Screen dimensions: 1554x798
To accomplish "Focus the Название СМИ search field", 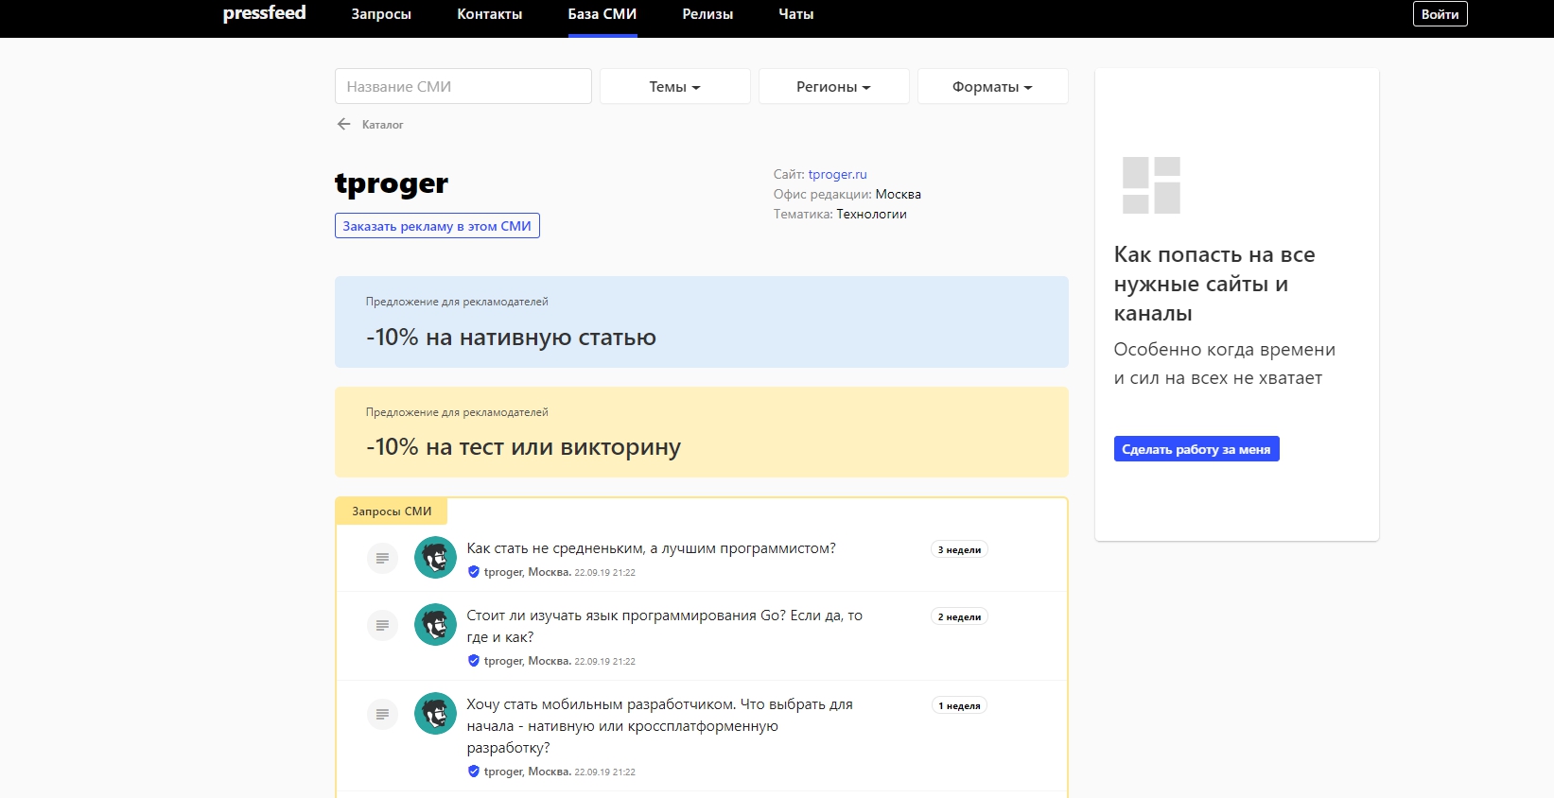I will pos(463,86).
